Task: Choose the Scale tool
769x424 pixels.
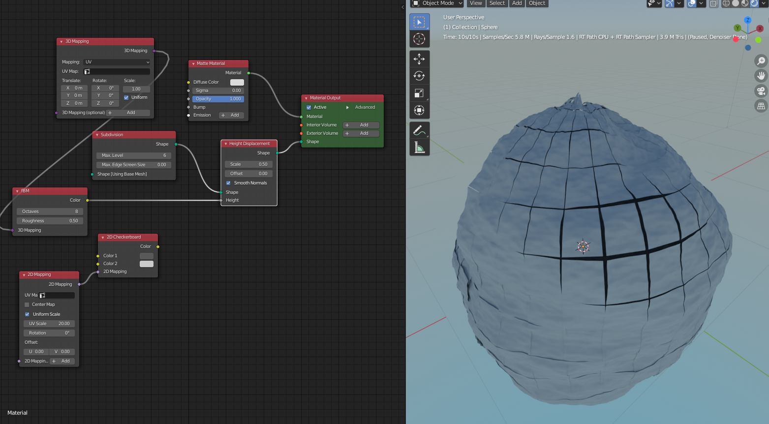Action: click(419, 93)
